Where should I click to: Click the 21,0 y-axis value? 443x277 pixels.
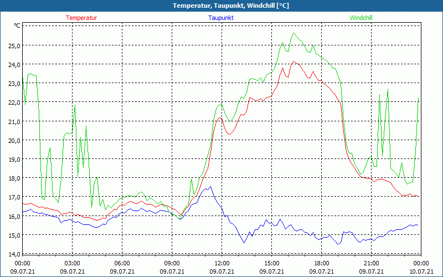click(x=14, y=121)
